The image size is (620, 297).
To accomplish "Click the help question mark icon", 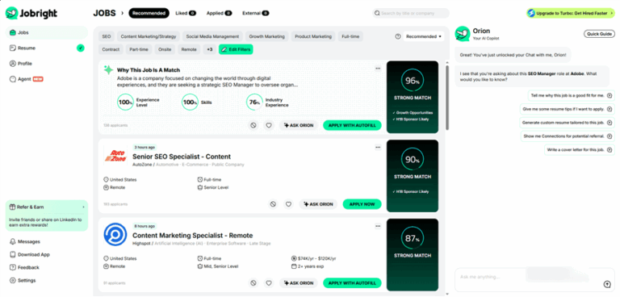I will tap(398, 36).
